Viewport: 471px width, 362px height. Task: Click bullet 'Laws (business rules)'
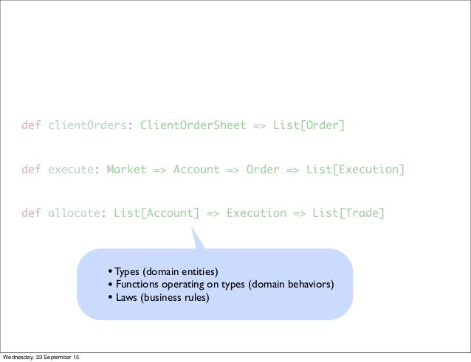pos(159,298)
